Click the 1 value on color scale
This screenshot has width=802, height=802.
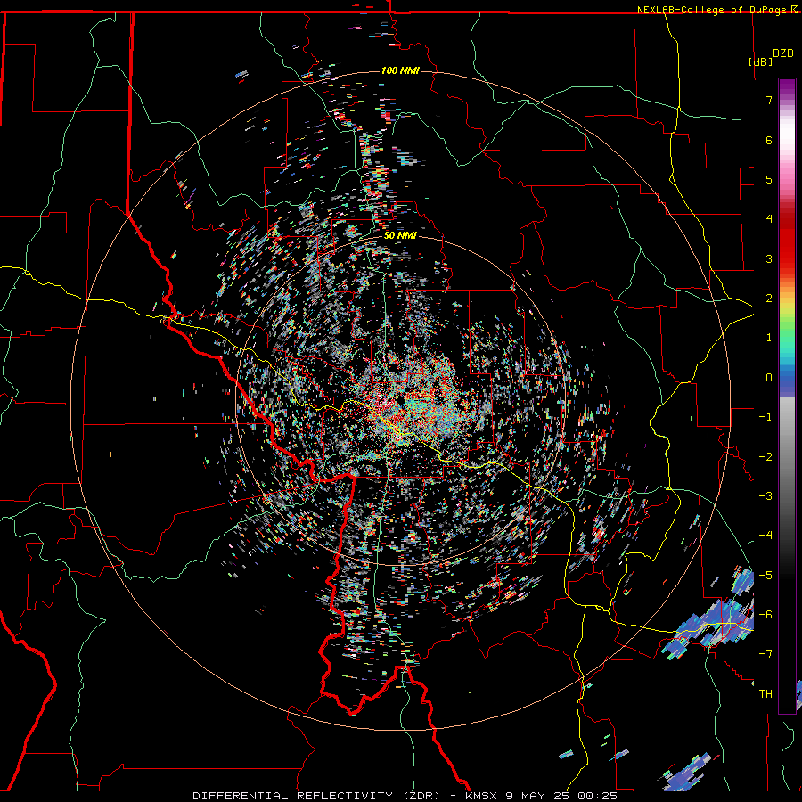pyautogui.click(x=769, y=338)
